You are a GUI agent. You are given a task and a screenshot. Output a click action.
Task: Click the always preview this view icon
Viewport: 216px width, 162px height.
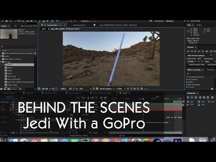click(39, 89)
